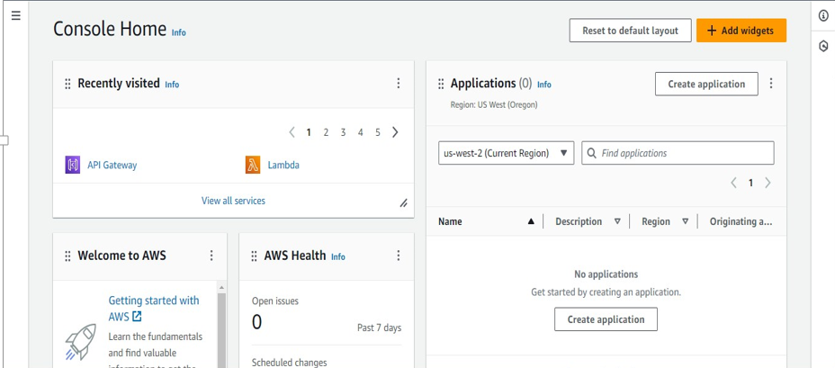Open Recently visited widget options menu
This screenshot has width=835, height=368.
pos(399,84)
